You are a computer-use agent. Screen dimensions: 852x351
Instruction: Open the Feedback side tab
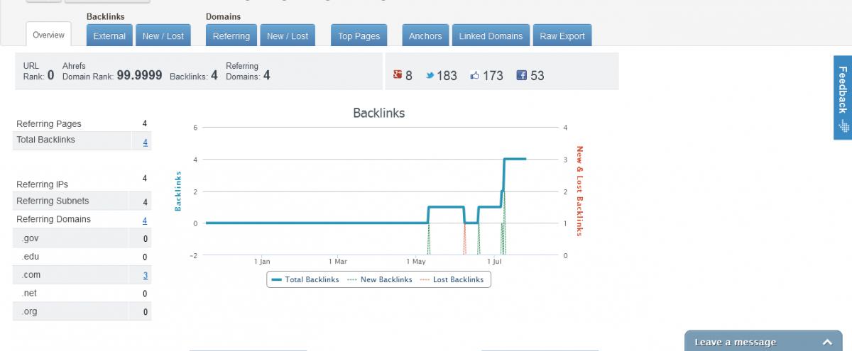[842, 98]
